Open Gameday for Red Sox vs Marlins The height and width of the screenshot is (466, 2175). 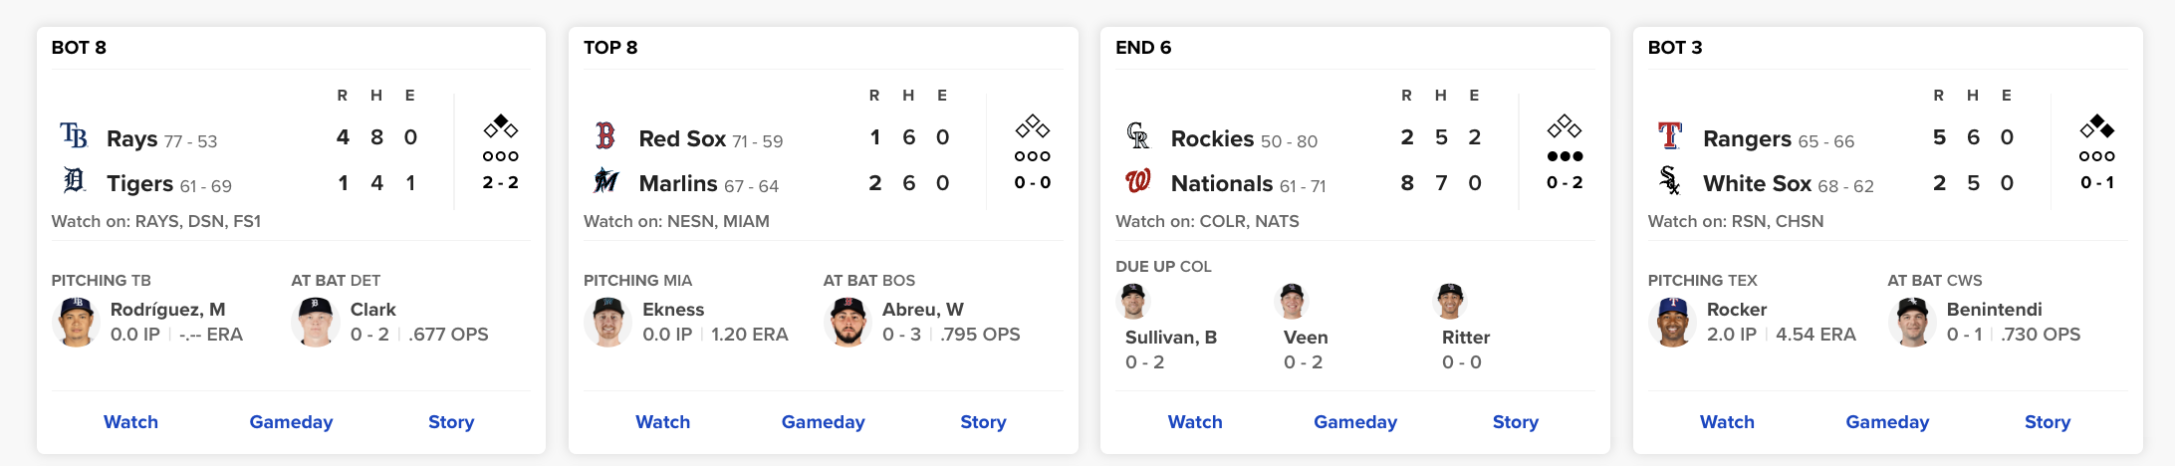coord(824,422)
